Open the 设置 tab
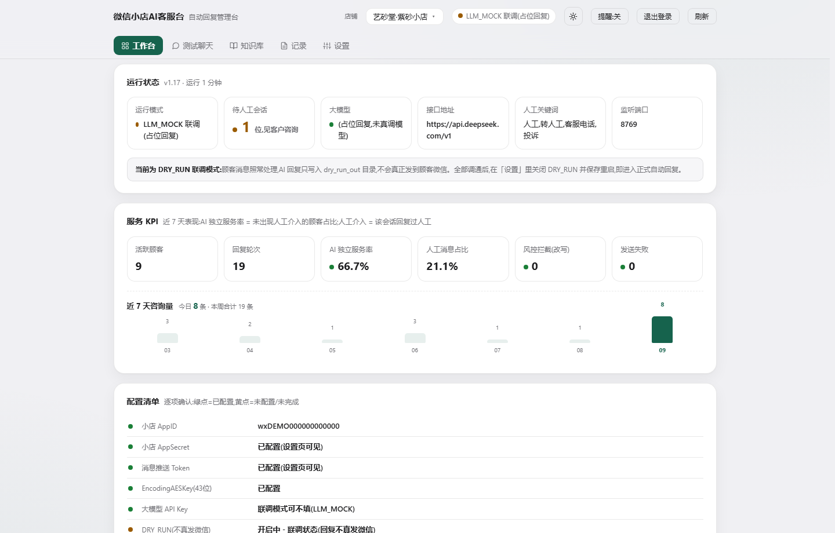 pyautogui.click(x=336, y=46)
